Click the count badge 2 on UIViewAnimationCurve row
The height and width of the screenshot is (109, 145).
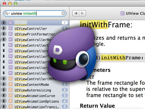65,96
